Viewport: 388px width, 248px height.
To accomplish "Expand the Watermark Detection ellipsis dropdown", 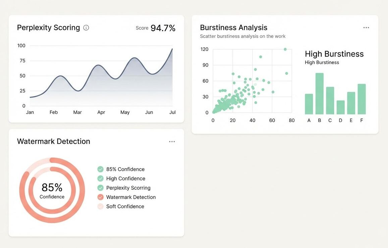I will coord(172,141).
